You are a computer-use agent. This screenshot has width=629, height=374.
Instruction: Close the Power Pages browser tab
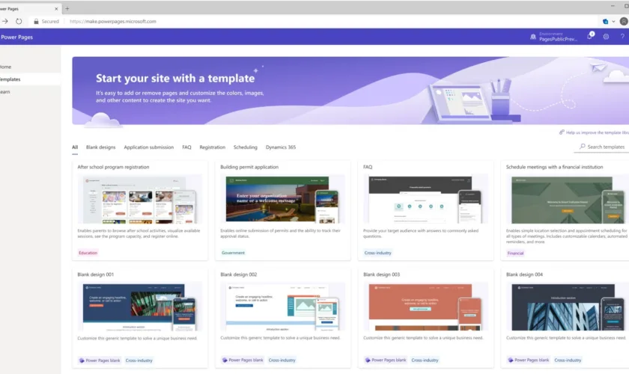pos(56,8)
